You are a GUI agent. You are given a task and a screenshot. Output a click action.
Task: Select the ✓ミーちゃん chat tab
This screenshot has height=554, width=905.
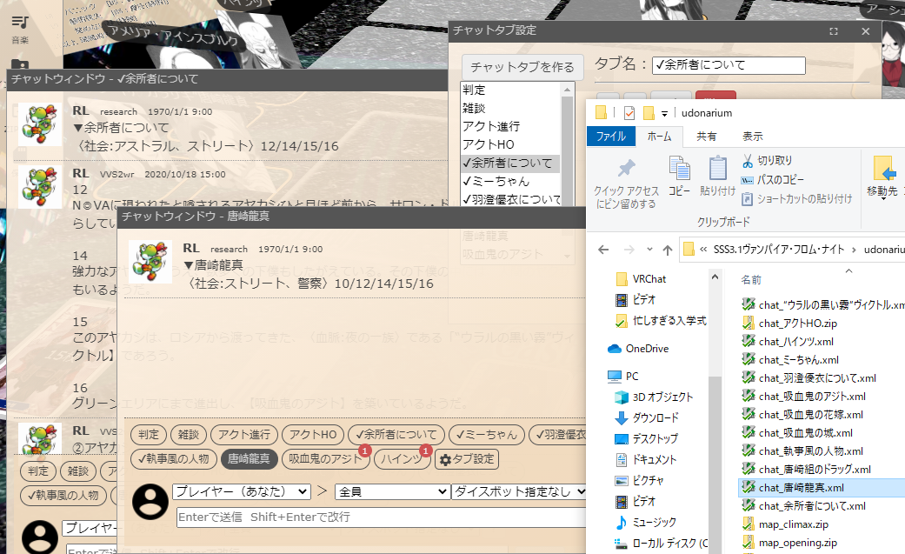[487, 435]
